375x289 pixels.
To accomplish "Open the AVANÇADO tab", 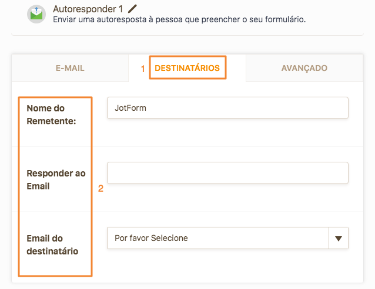I will click(x=304, y=68).
